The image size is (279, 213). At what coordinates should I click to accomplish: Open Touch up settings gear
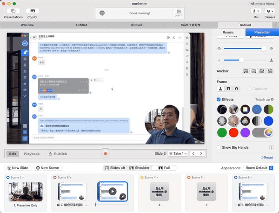coord(272,100)
